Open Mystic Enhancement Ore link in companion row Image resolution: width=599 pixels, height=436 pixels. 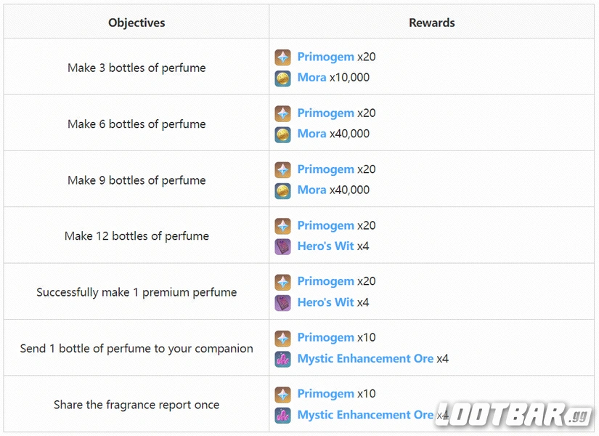point(365,359)
